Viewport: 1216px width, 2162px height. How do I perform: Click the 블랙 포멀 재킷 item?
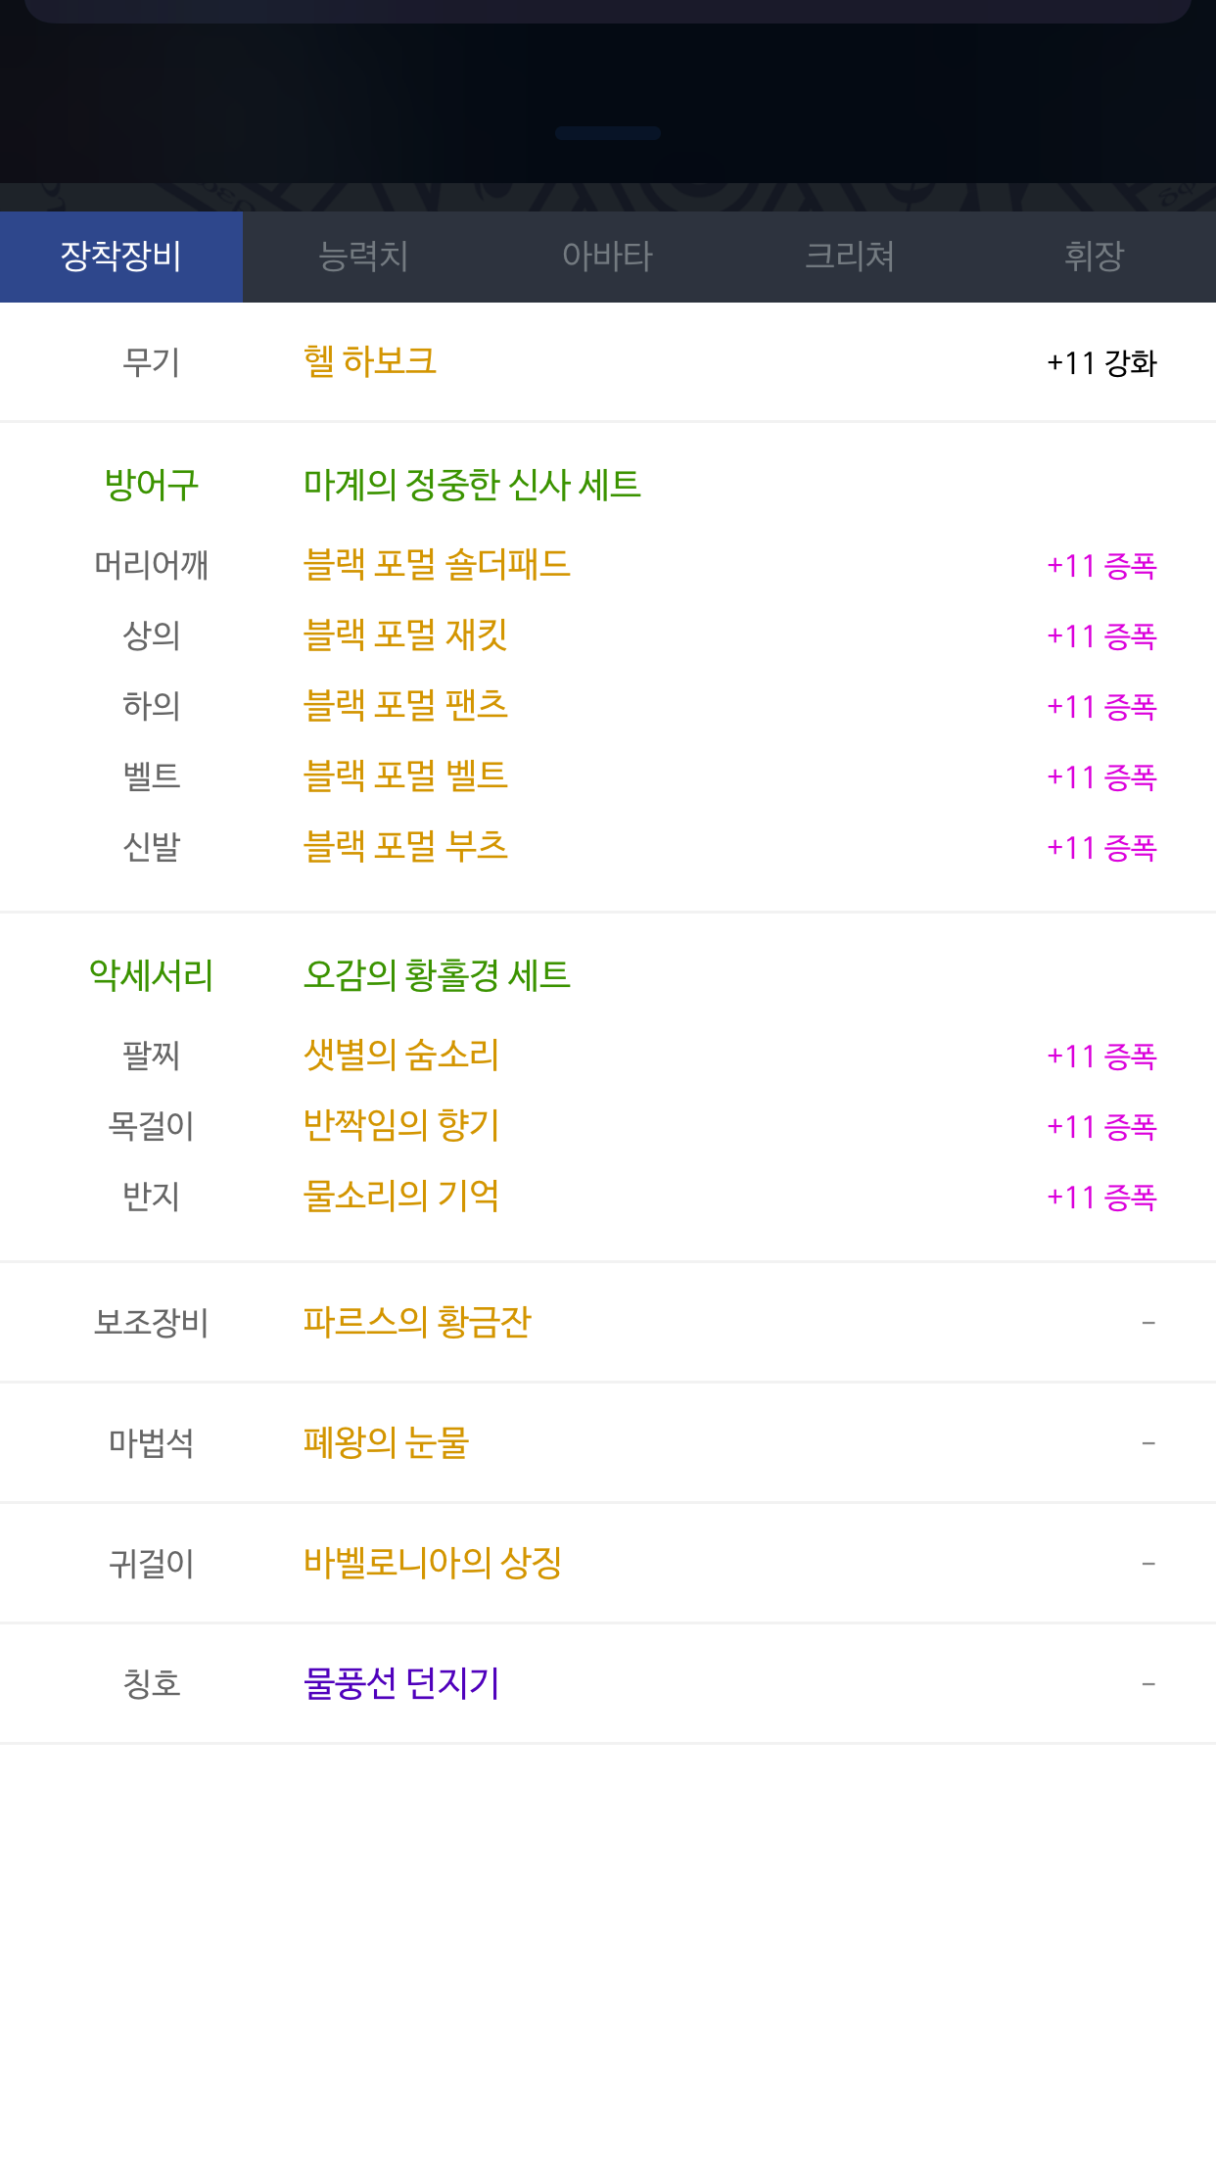pos(405,635)
